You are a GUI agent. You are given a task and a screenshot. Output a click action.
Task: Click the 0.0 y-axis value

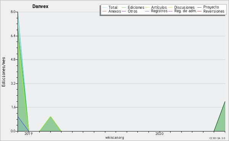pos(13,131)
